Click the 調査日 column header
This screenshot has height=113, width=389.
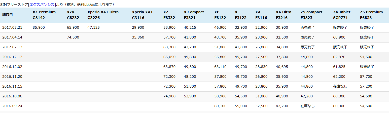click(7, 15)
